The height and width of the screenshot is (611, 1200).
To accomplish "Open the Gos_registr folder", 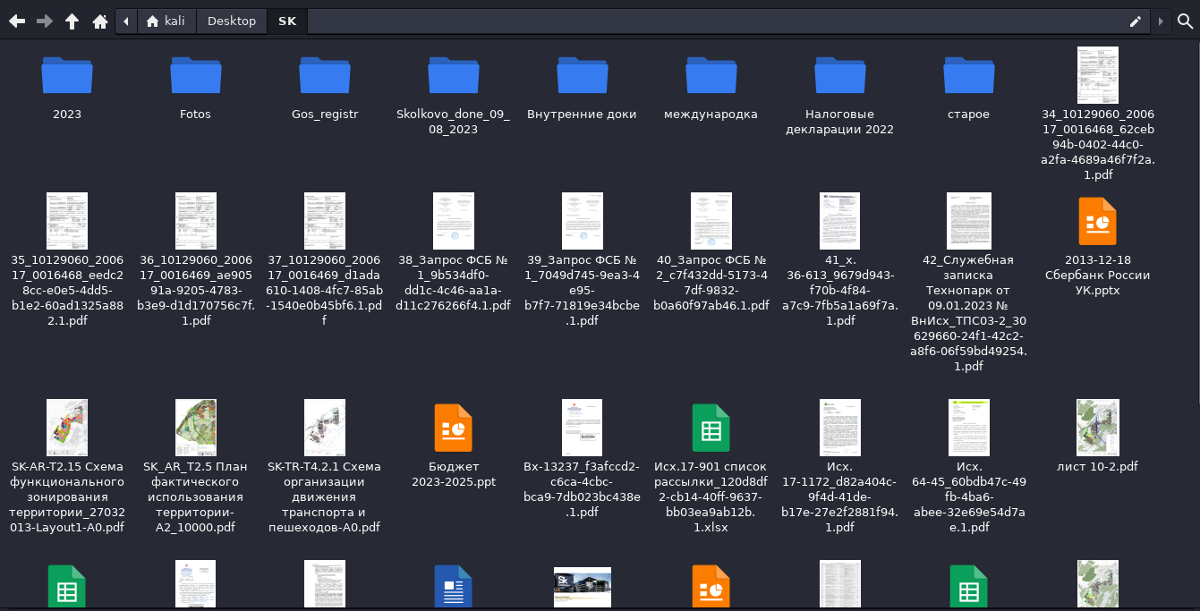I will tap(325, 74).
